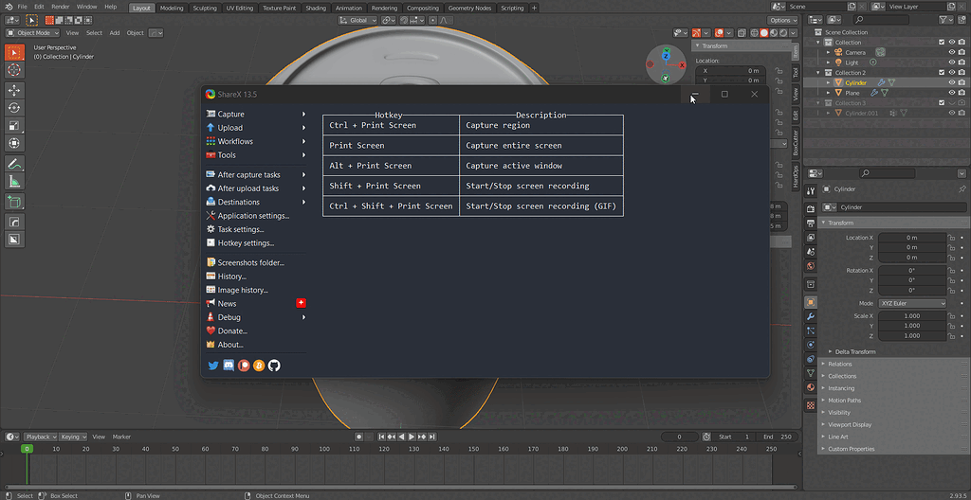This screenshot has height=500, width=971.
Task: Toggle Location X lock in Properties panel
Action: click(x=950, y=238)
